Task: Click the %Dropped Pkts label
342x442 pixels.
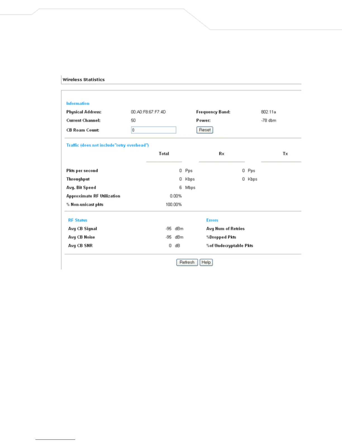Action: pos(221,237)
